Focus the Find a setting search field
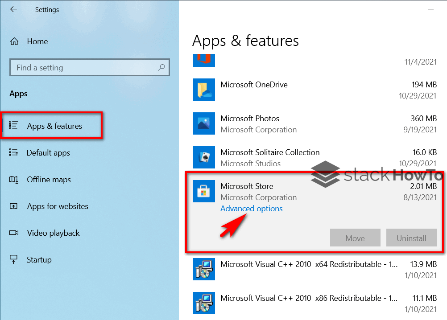The height and width of the screenshot is (320, 447). coord(90,67)
